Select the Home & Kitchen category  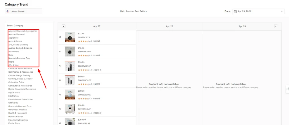click(16, 117)
